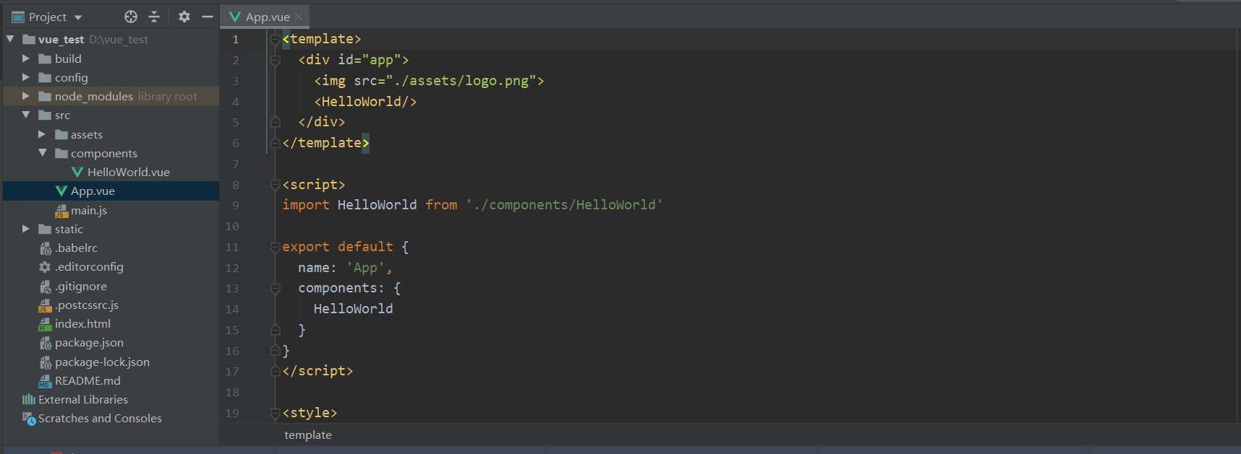Click the JS file icon beside main.js
This screenshot has width=1241, height=454.
pos(61,210)
